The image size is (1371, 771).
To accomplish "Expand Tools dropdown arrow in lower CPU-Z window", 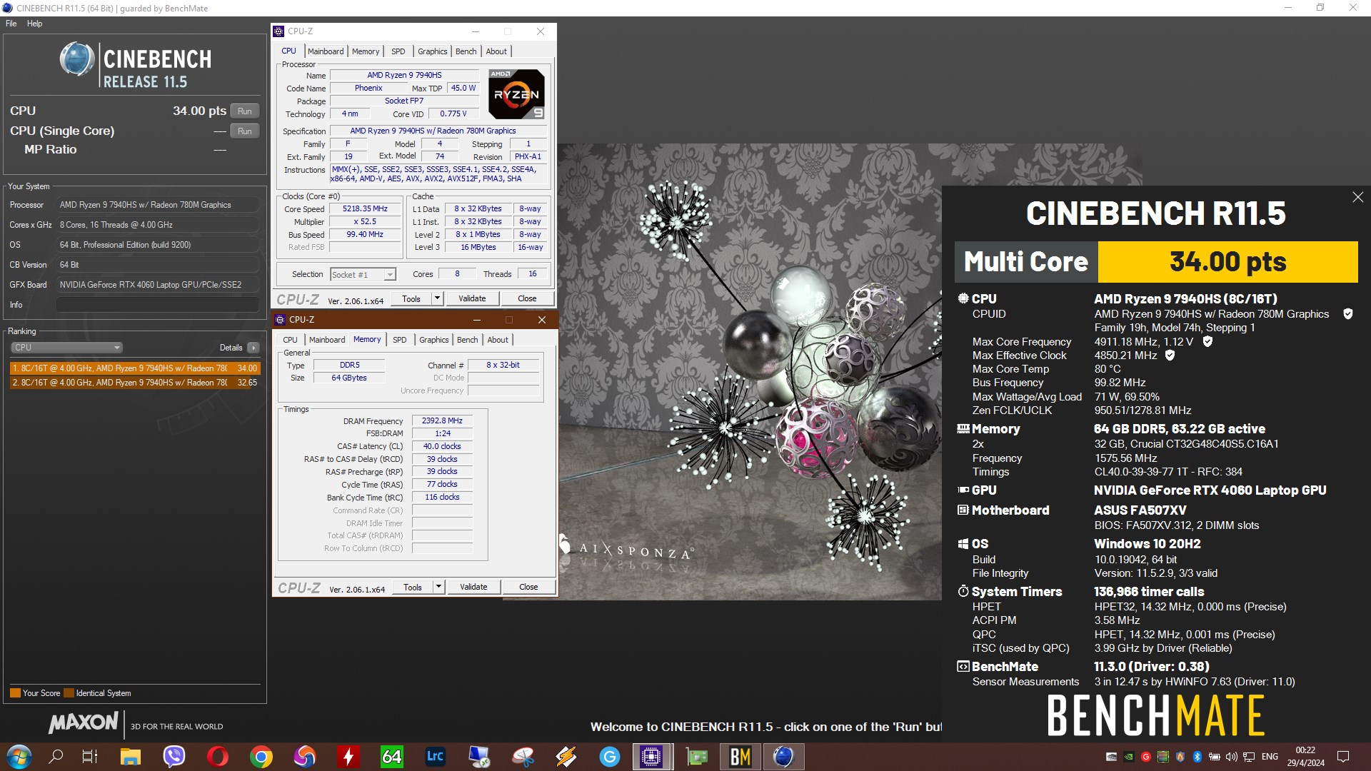I will [x=439, y=588].
